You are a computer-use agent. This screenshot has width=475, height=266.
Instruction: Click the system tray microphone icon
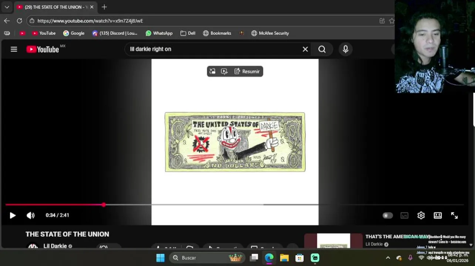[410, 258]
